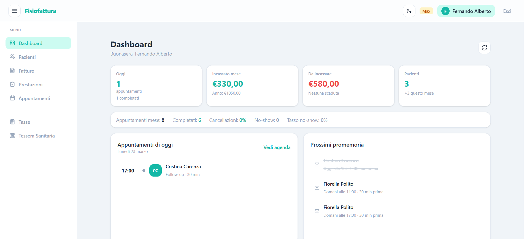
Task: Expand the user menu for Fernando Alberto
Action: [466, 11]
